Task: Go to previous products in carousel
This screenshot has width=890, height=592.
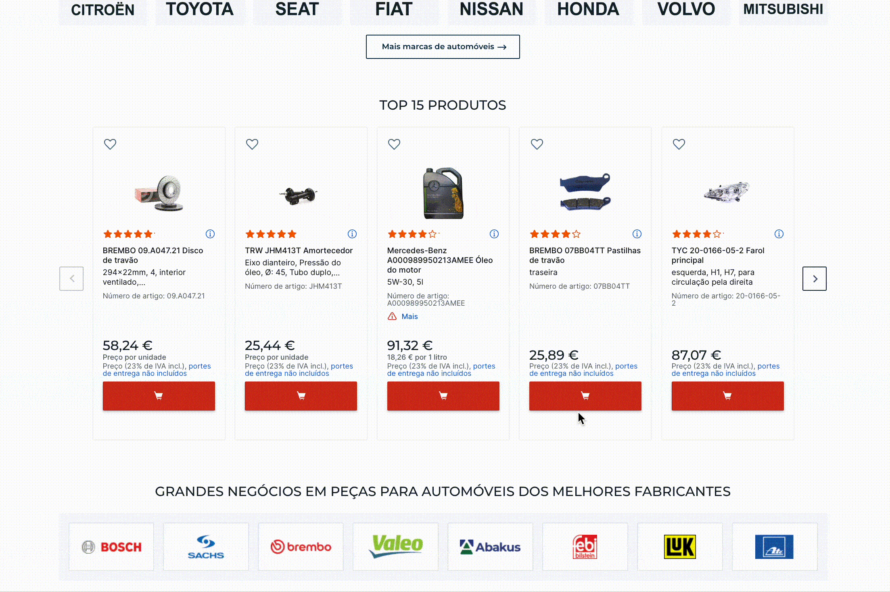Action: pos(72,279)
